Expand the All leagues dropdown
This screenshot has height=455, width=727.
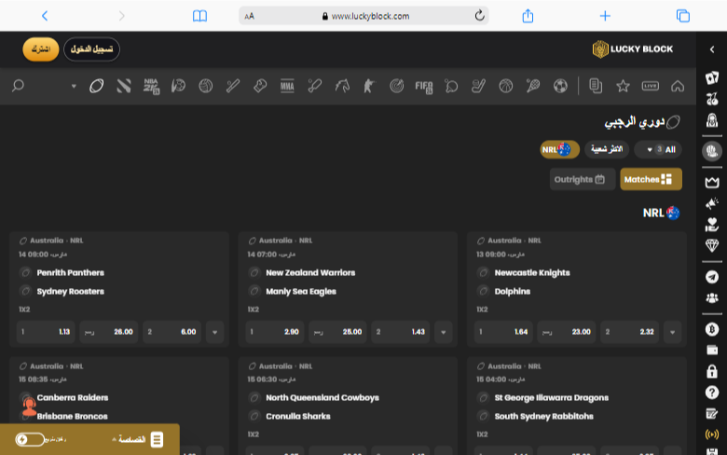pos(657,149)
